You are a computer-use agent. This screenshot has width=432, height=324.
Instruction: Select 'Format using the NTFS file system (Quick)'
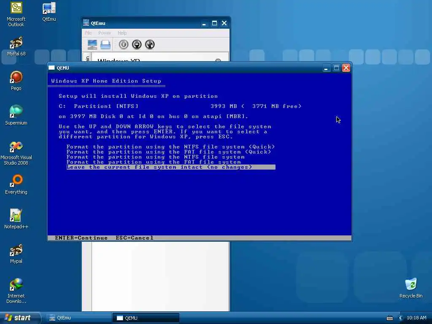coord(170,147)
